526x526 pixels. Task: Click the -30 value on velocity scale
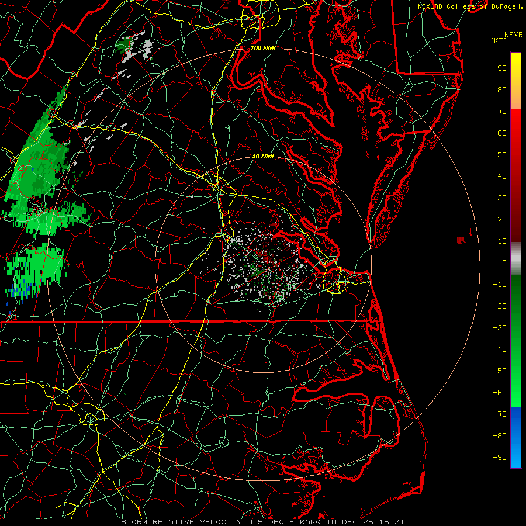500,328
